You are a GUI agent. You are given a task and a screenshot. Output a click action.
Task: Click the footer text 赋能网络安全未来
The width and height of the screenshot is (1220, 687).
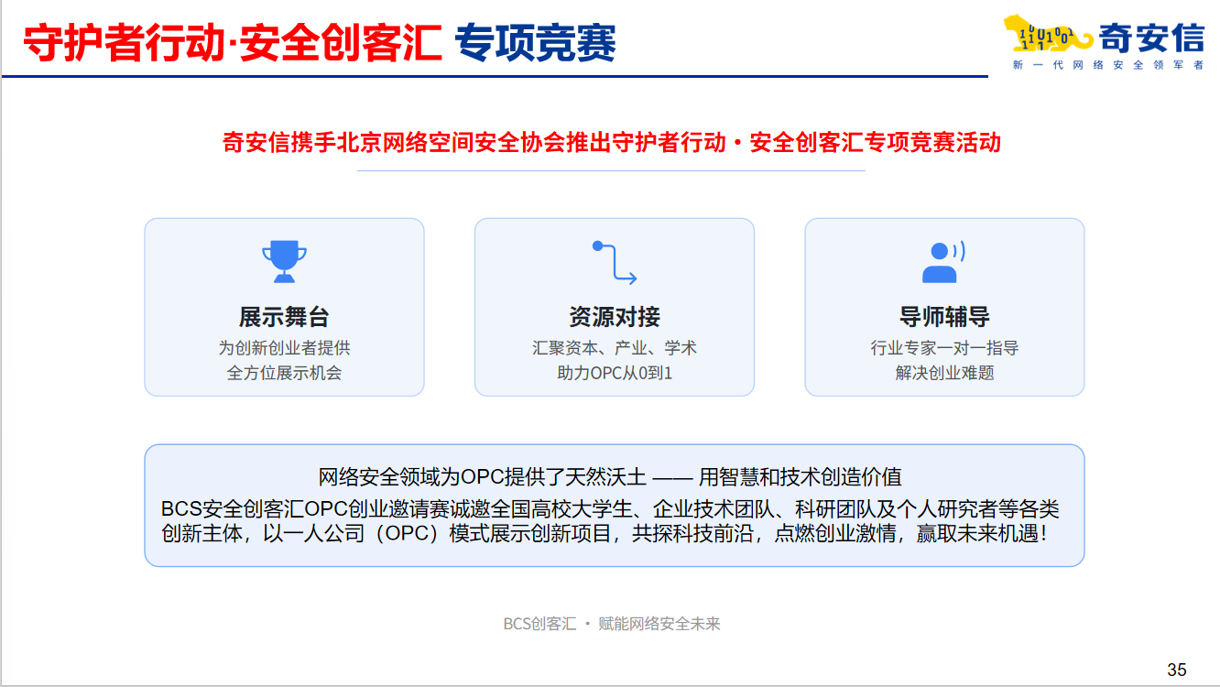click(x=659, y=624)
